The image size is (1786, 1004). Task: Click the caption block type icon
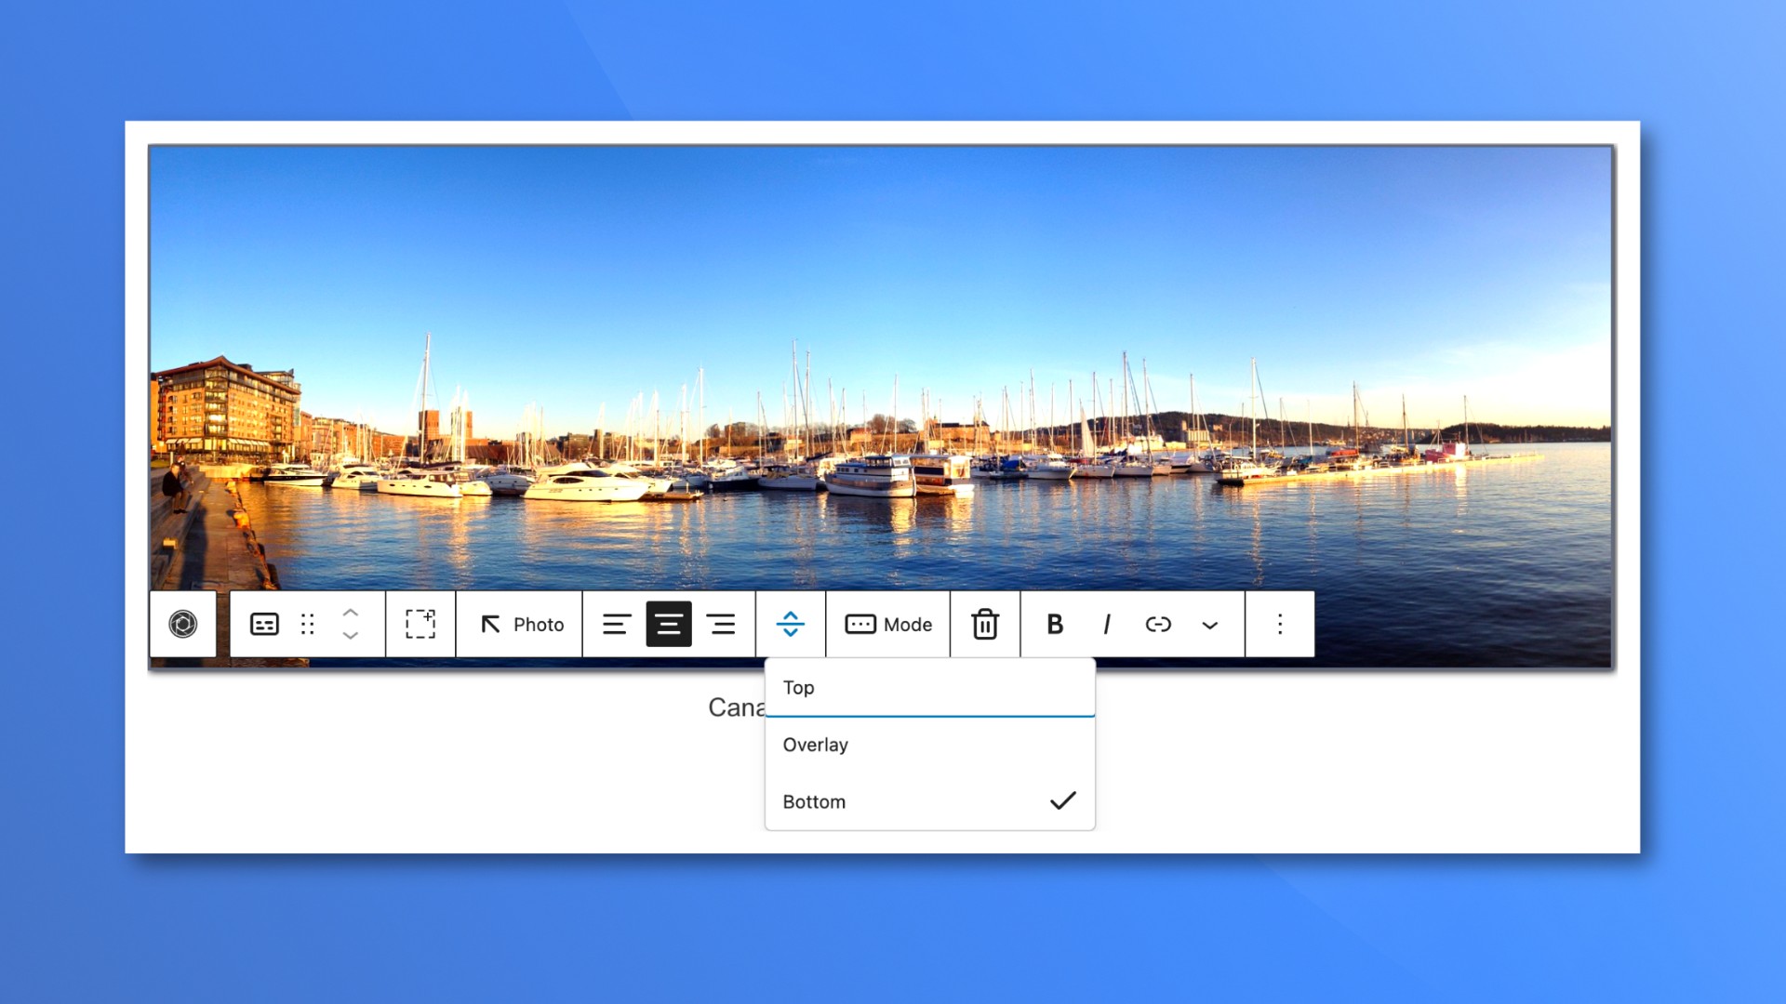(x=264, y=624)
